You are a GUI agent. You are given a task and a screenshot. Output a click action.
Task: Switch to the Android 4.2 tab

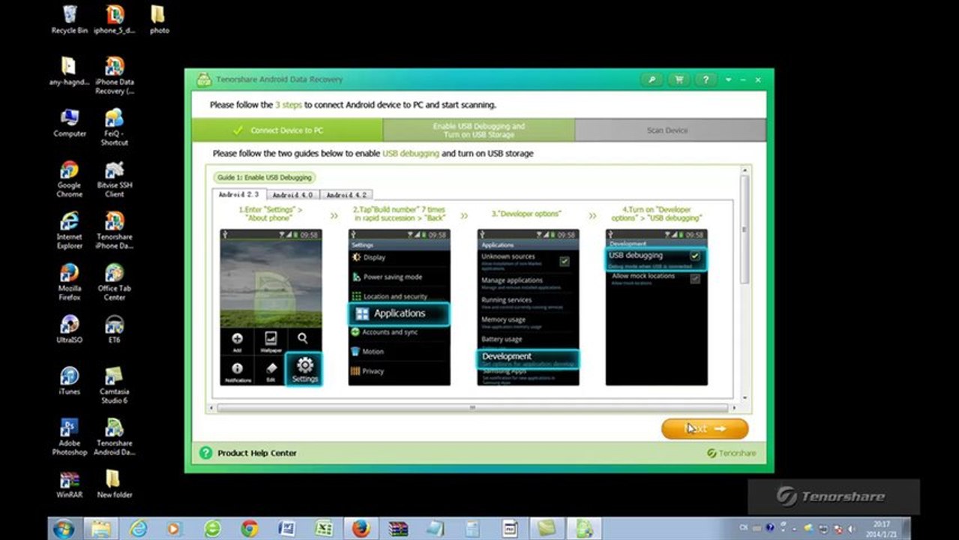(346, 195)
